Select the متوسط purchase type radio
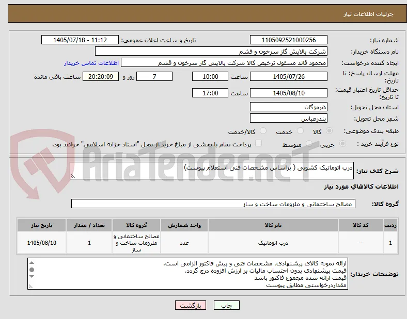This screenshot has width=407, height=319. click(309, 143)
